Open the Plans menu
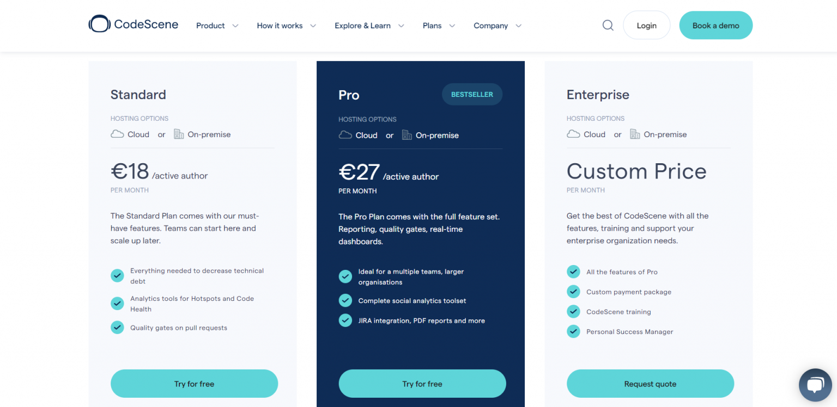This screenshot has width=837, height=407. coord(439,26)
